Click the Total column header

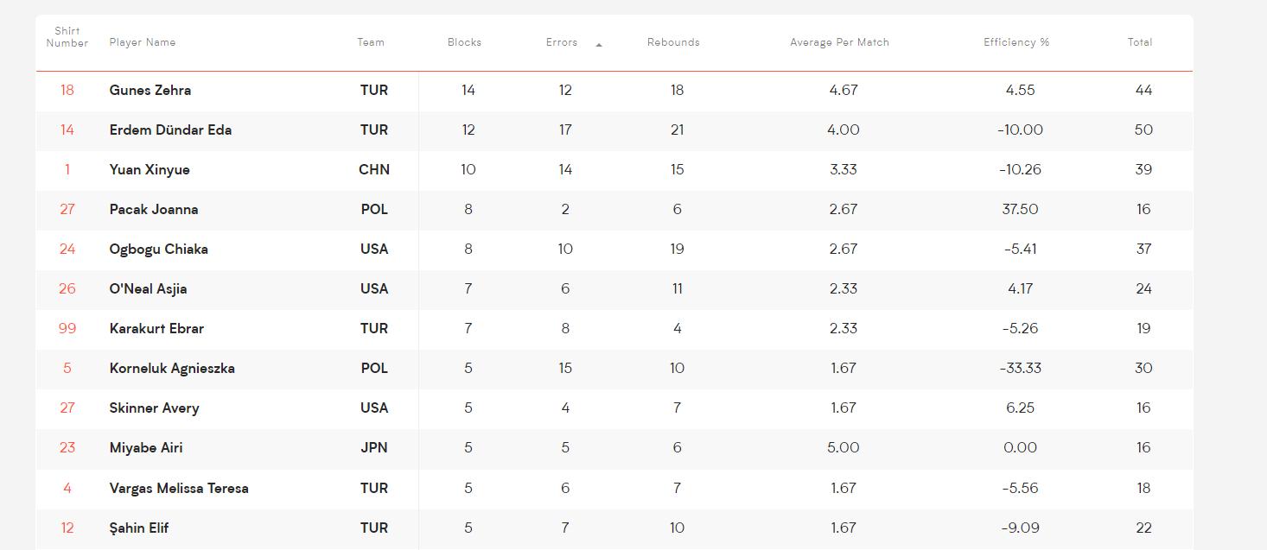(x=1140, y=42)
